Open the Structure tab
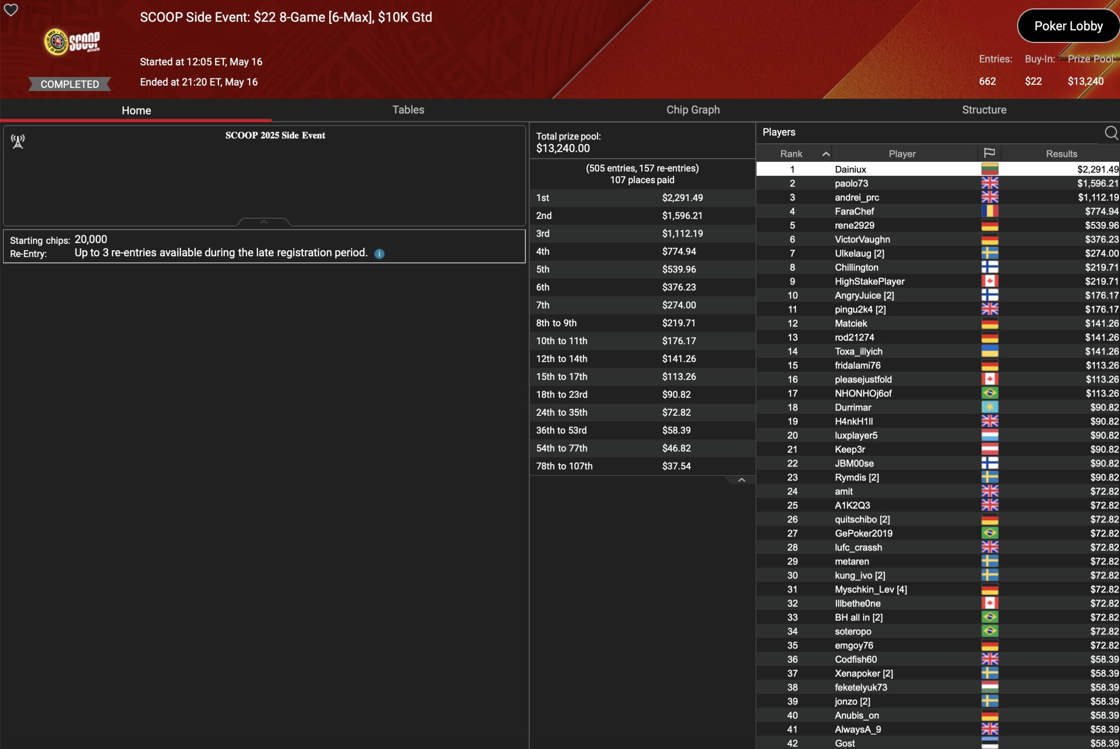 click(984, 110)
